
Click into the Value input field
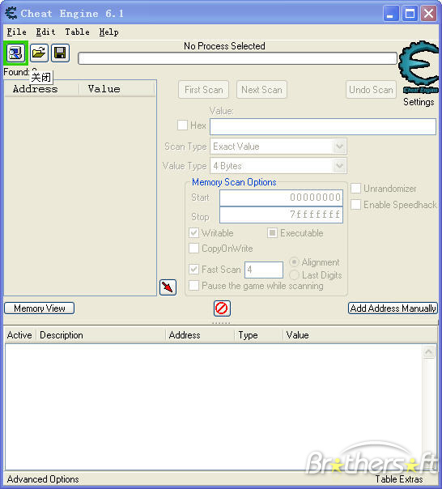[x=323, y=126]
